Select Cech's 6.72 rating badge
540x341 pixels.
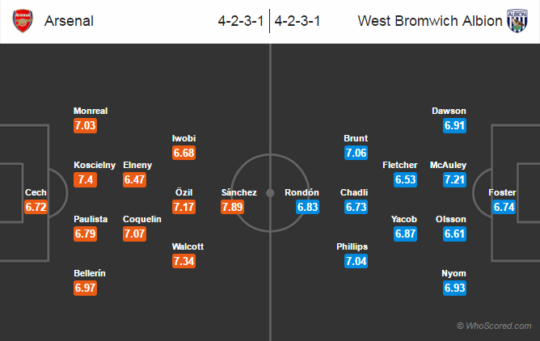click(36, 207)
